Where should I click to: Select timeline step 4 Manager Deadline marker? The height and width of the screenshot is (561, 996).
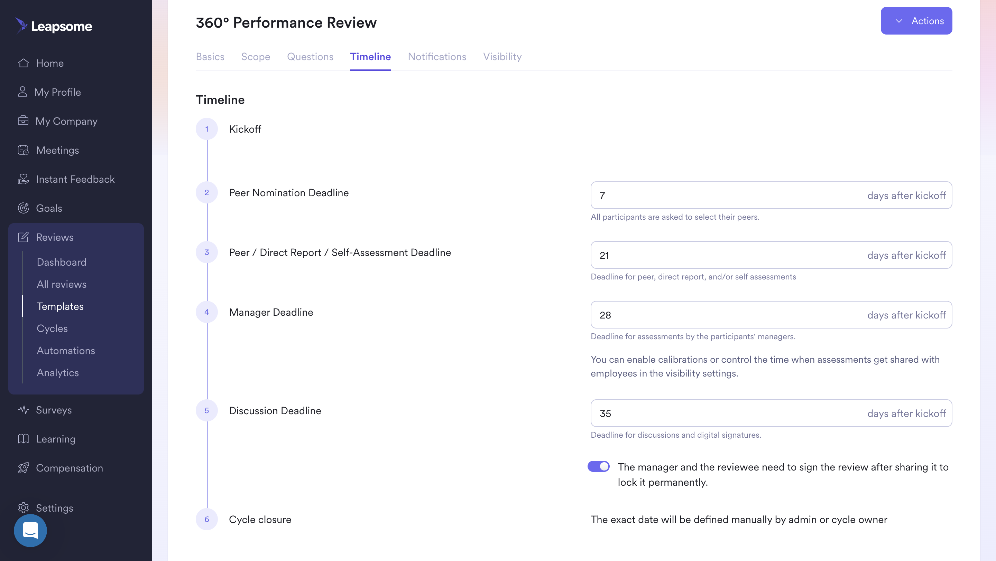[x=206, y=312]
